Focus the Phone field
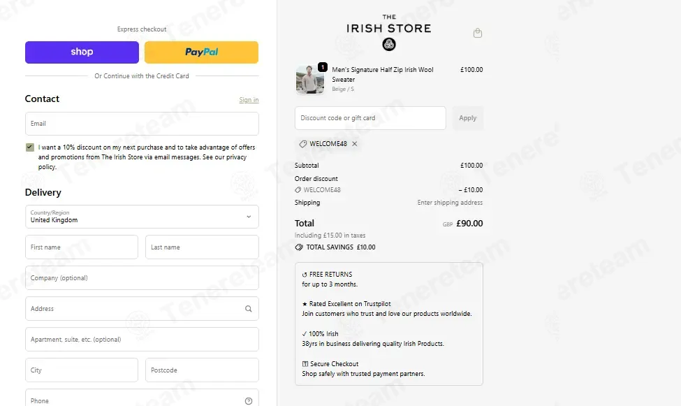The width and height of the screenshot is (681, 406). (x=142, y=398)
